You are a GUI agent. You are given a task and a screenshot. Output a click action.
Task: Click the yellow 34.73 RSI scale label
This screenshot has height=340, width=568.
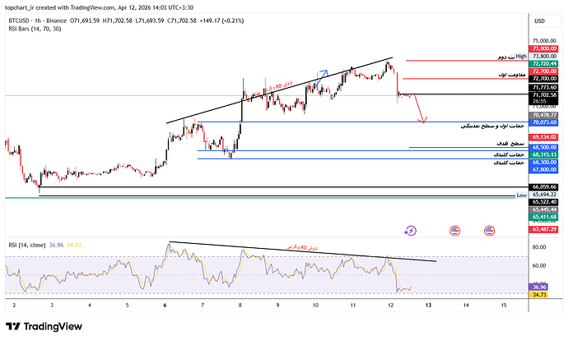(x=539, y=295)
